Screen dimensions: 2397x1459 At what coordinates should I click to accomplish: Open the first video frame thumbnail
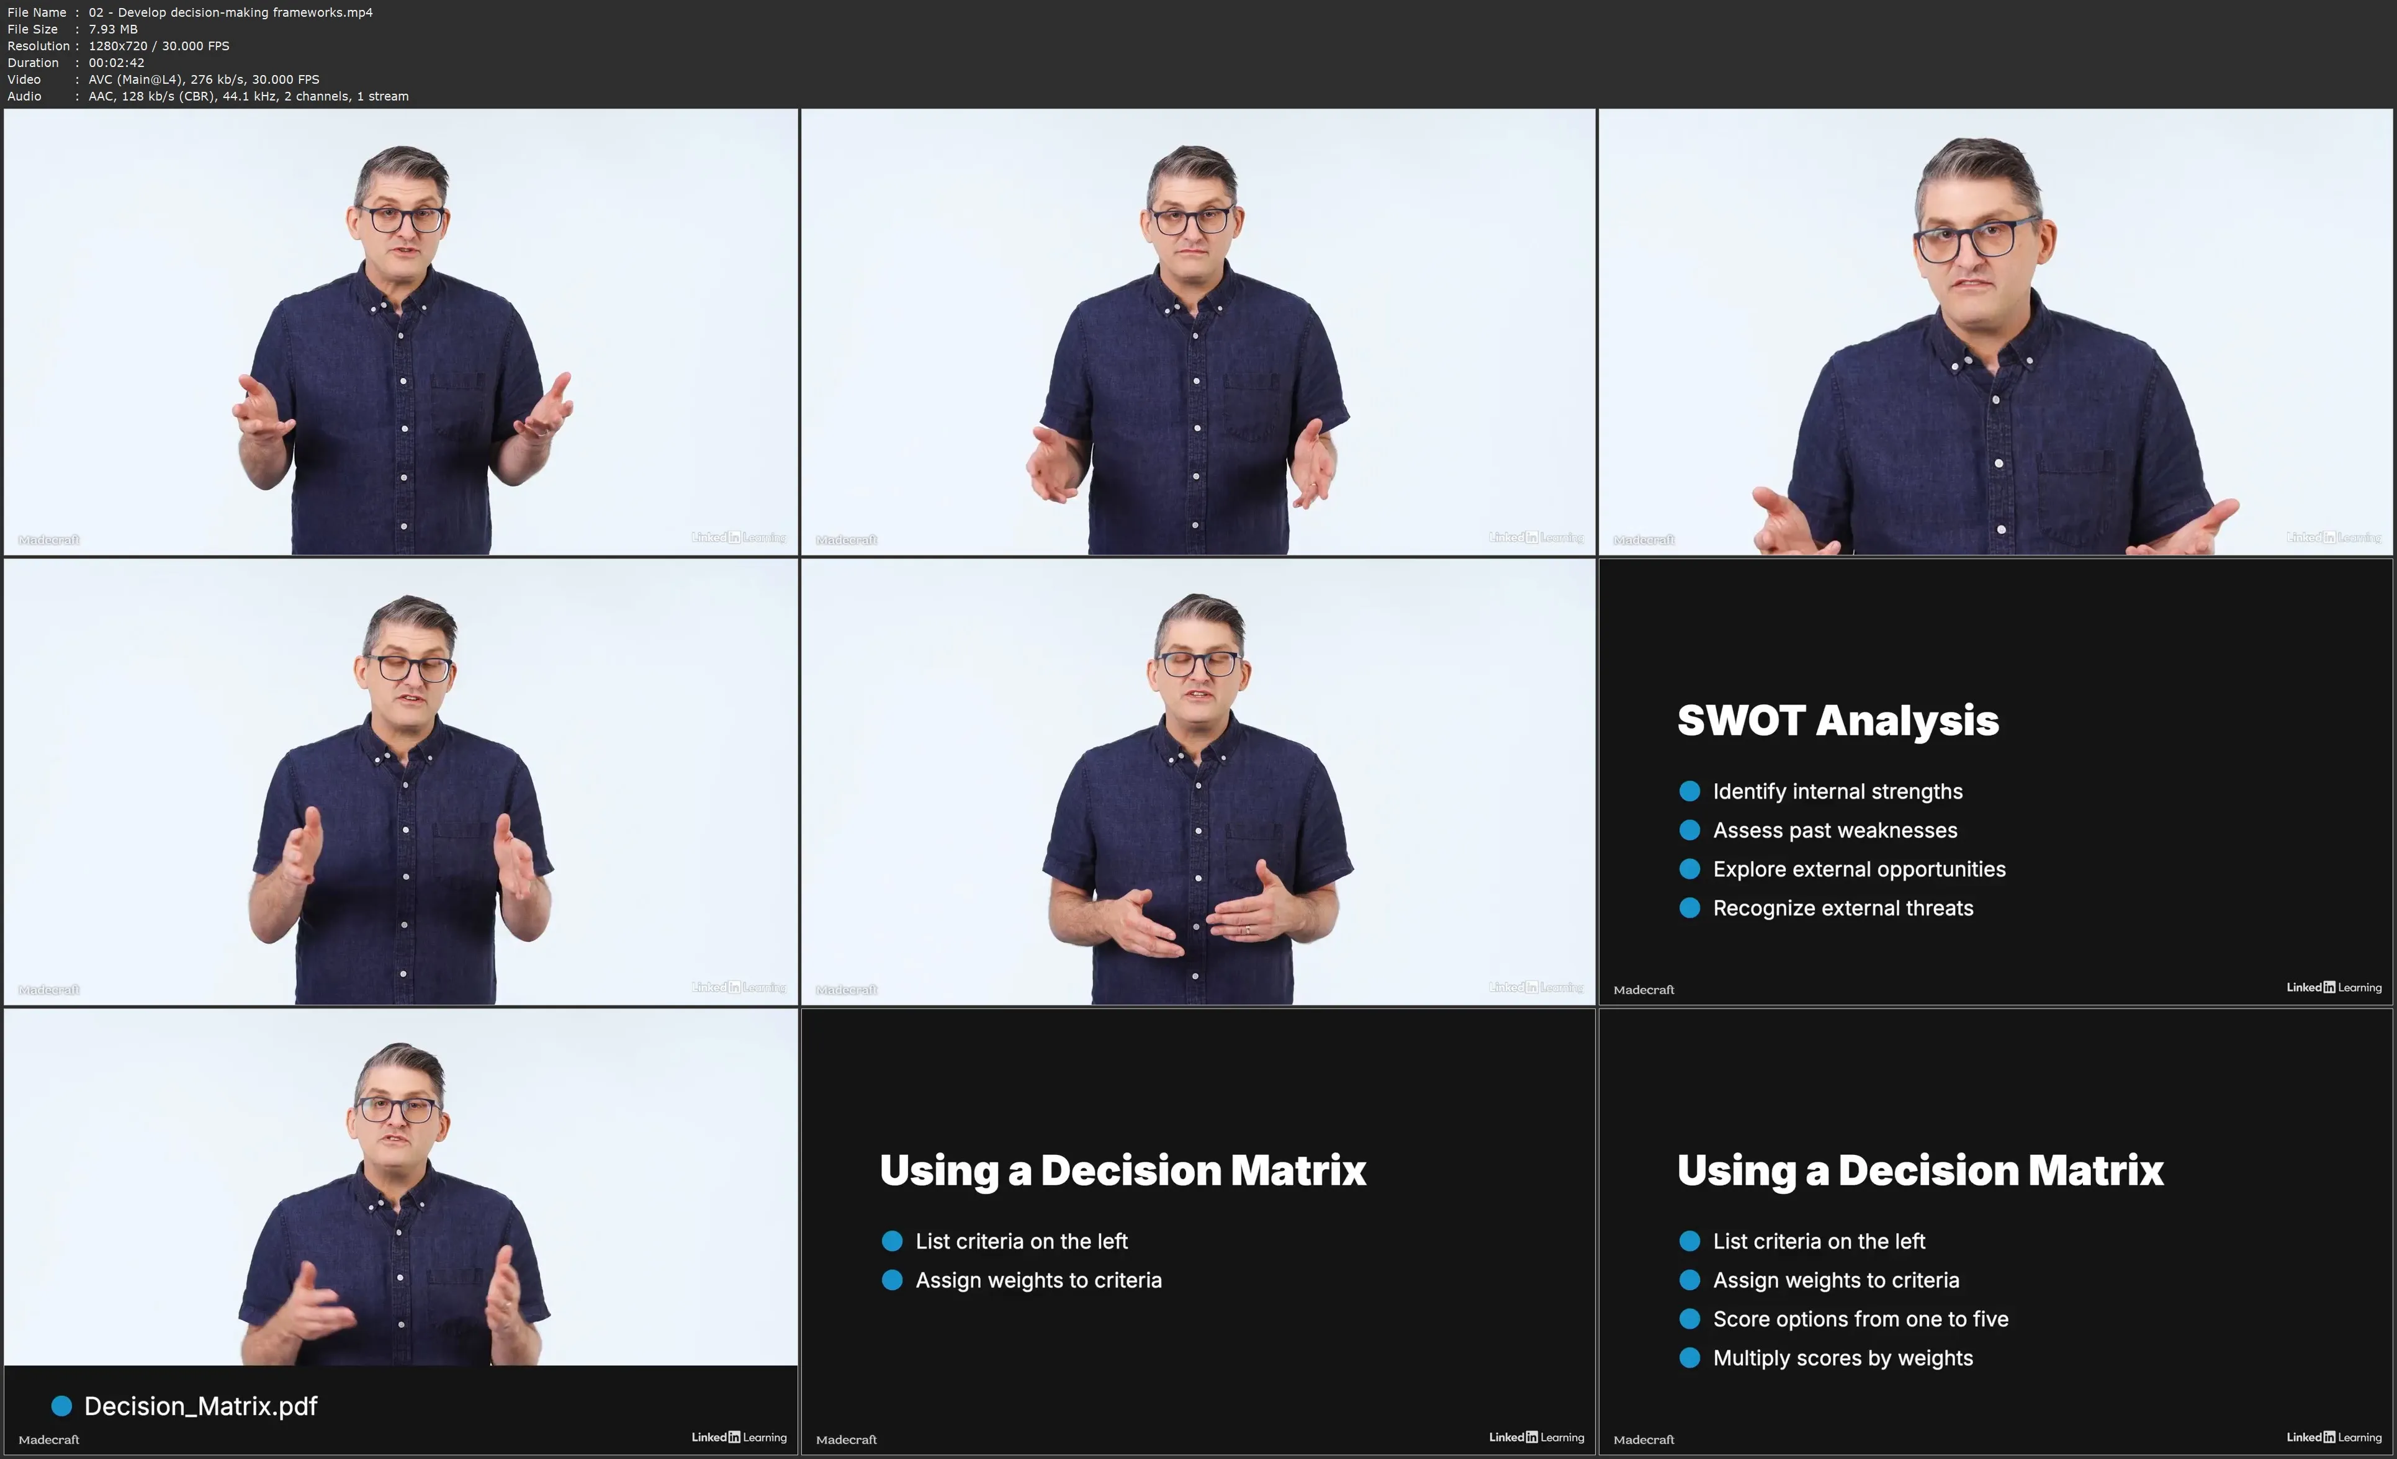pyautogui.click(x=401, y=331)
